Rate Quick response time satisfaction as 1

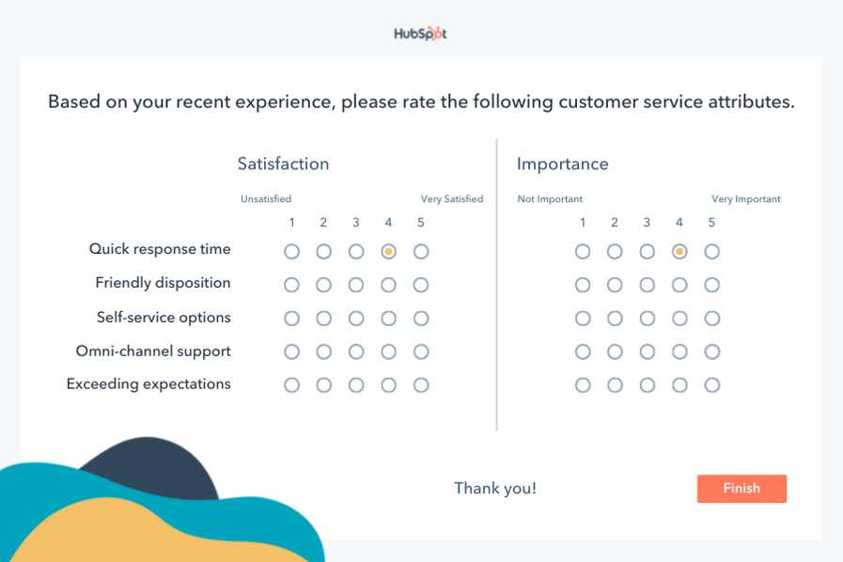click(291, 252)
